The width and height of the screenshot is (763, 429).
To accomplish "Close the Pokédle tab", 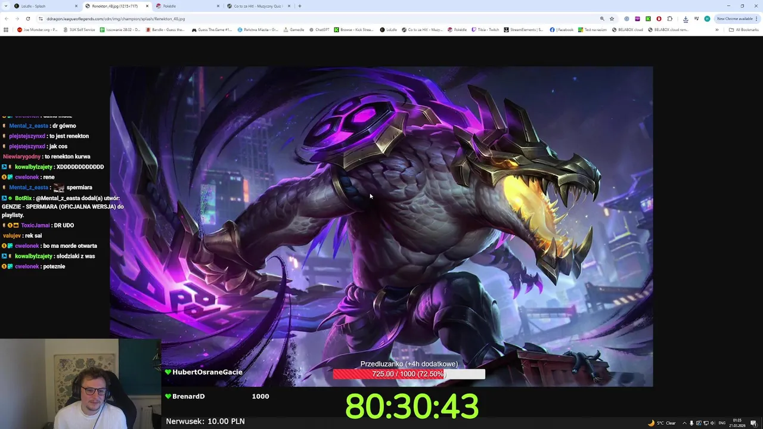I will pyautogui.click(x=218, y=6).
